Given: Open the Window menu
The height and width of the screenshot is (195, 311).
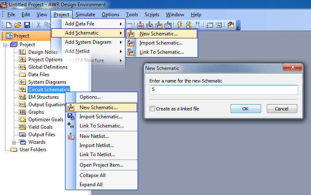Looking at the screenshot, I should [x=175, y=15].
